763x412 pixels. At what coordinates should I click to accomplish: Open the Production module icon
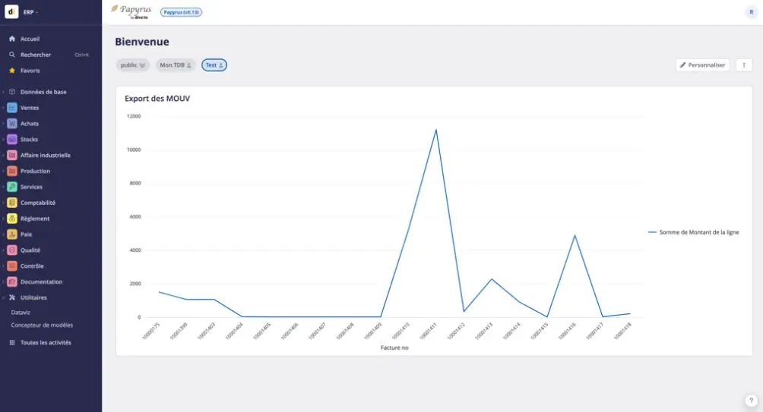tap(12, 171)
